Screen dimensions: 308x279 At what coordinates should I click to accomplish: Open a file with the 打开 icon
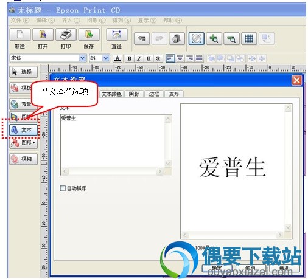pyautogui.click(x=43, y=34)
